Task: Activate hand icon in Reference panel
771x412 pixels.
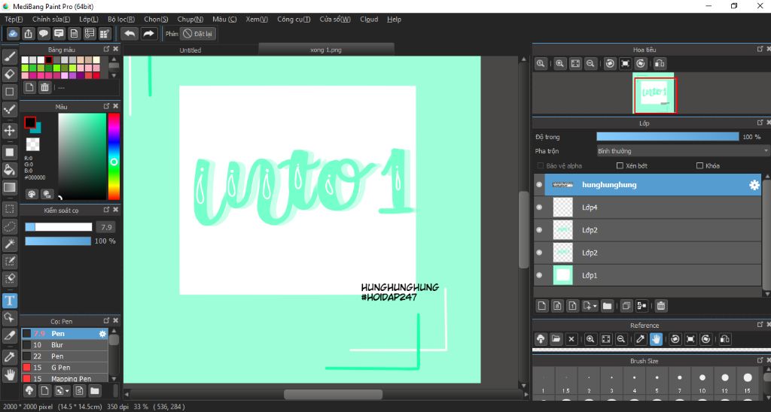Action: coord(656,339)
